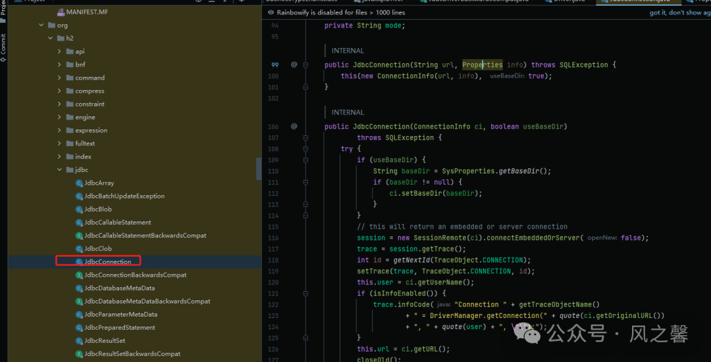Image resolution: width=711 pixels, height=362 pixels.
Task: Collapse the h2 package chevron
Action: [x=50, y=39]
